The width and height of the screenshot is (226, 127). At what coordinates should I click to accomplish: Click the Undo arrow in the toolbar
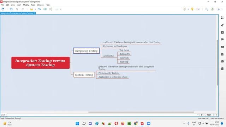[x=17, y=9]
